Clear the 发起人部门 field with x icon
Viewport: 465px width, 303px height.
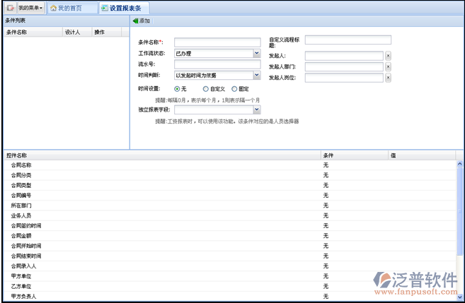[388, 66]
